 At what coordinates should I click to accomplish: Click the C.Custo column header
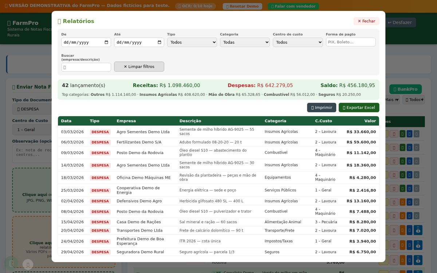click(x=323, y=121)
